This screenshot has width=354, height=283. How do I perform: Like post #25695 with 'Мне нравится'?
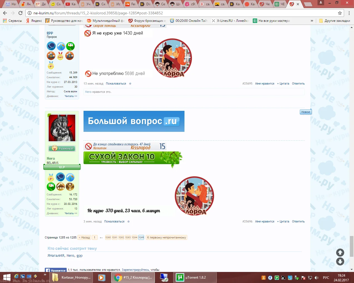coord(265,83)
